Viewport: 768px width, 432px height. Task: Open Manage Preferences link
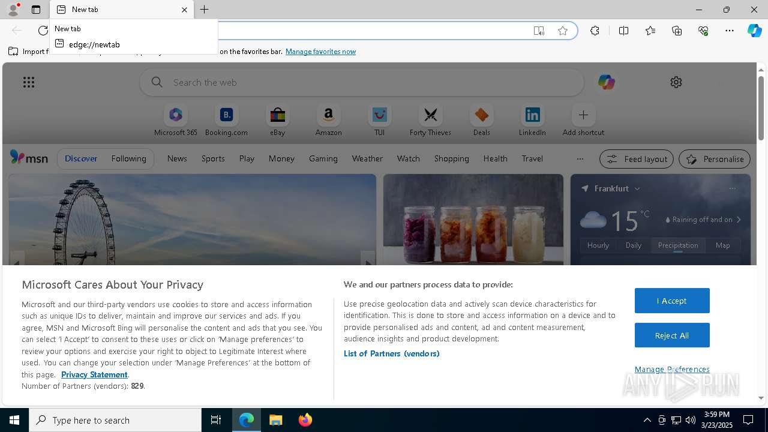(672, 369)
